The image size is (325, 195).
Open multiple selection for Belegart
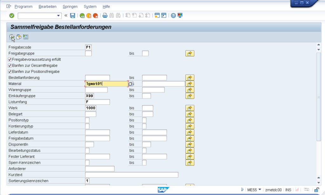coord(190,114)
